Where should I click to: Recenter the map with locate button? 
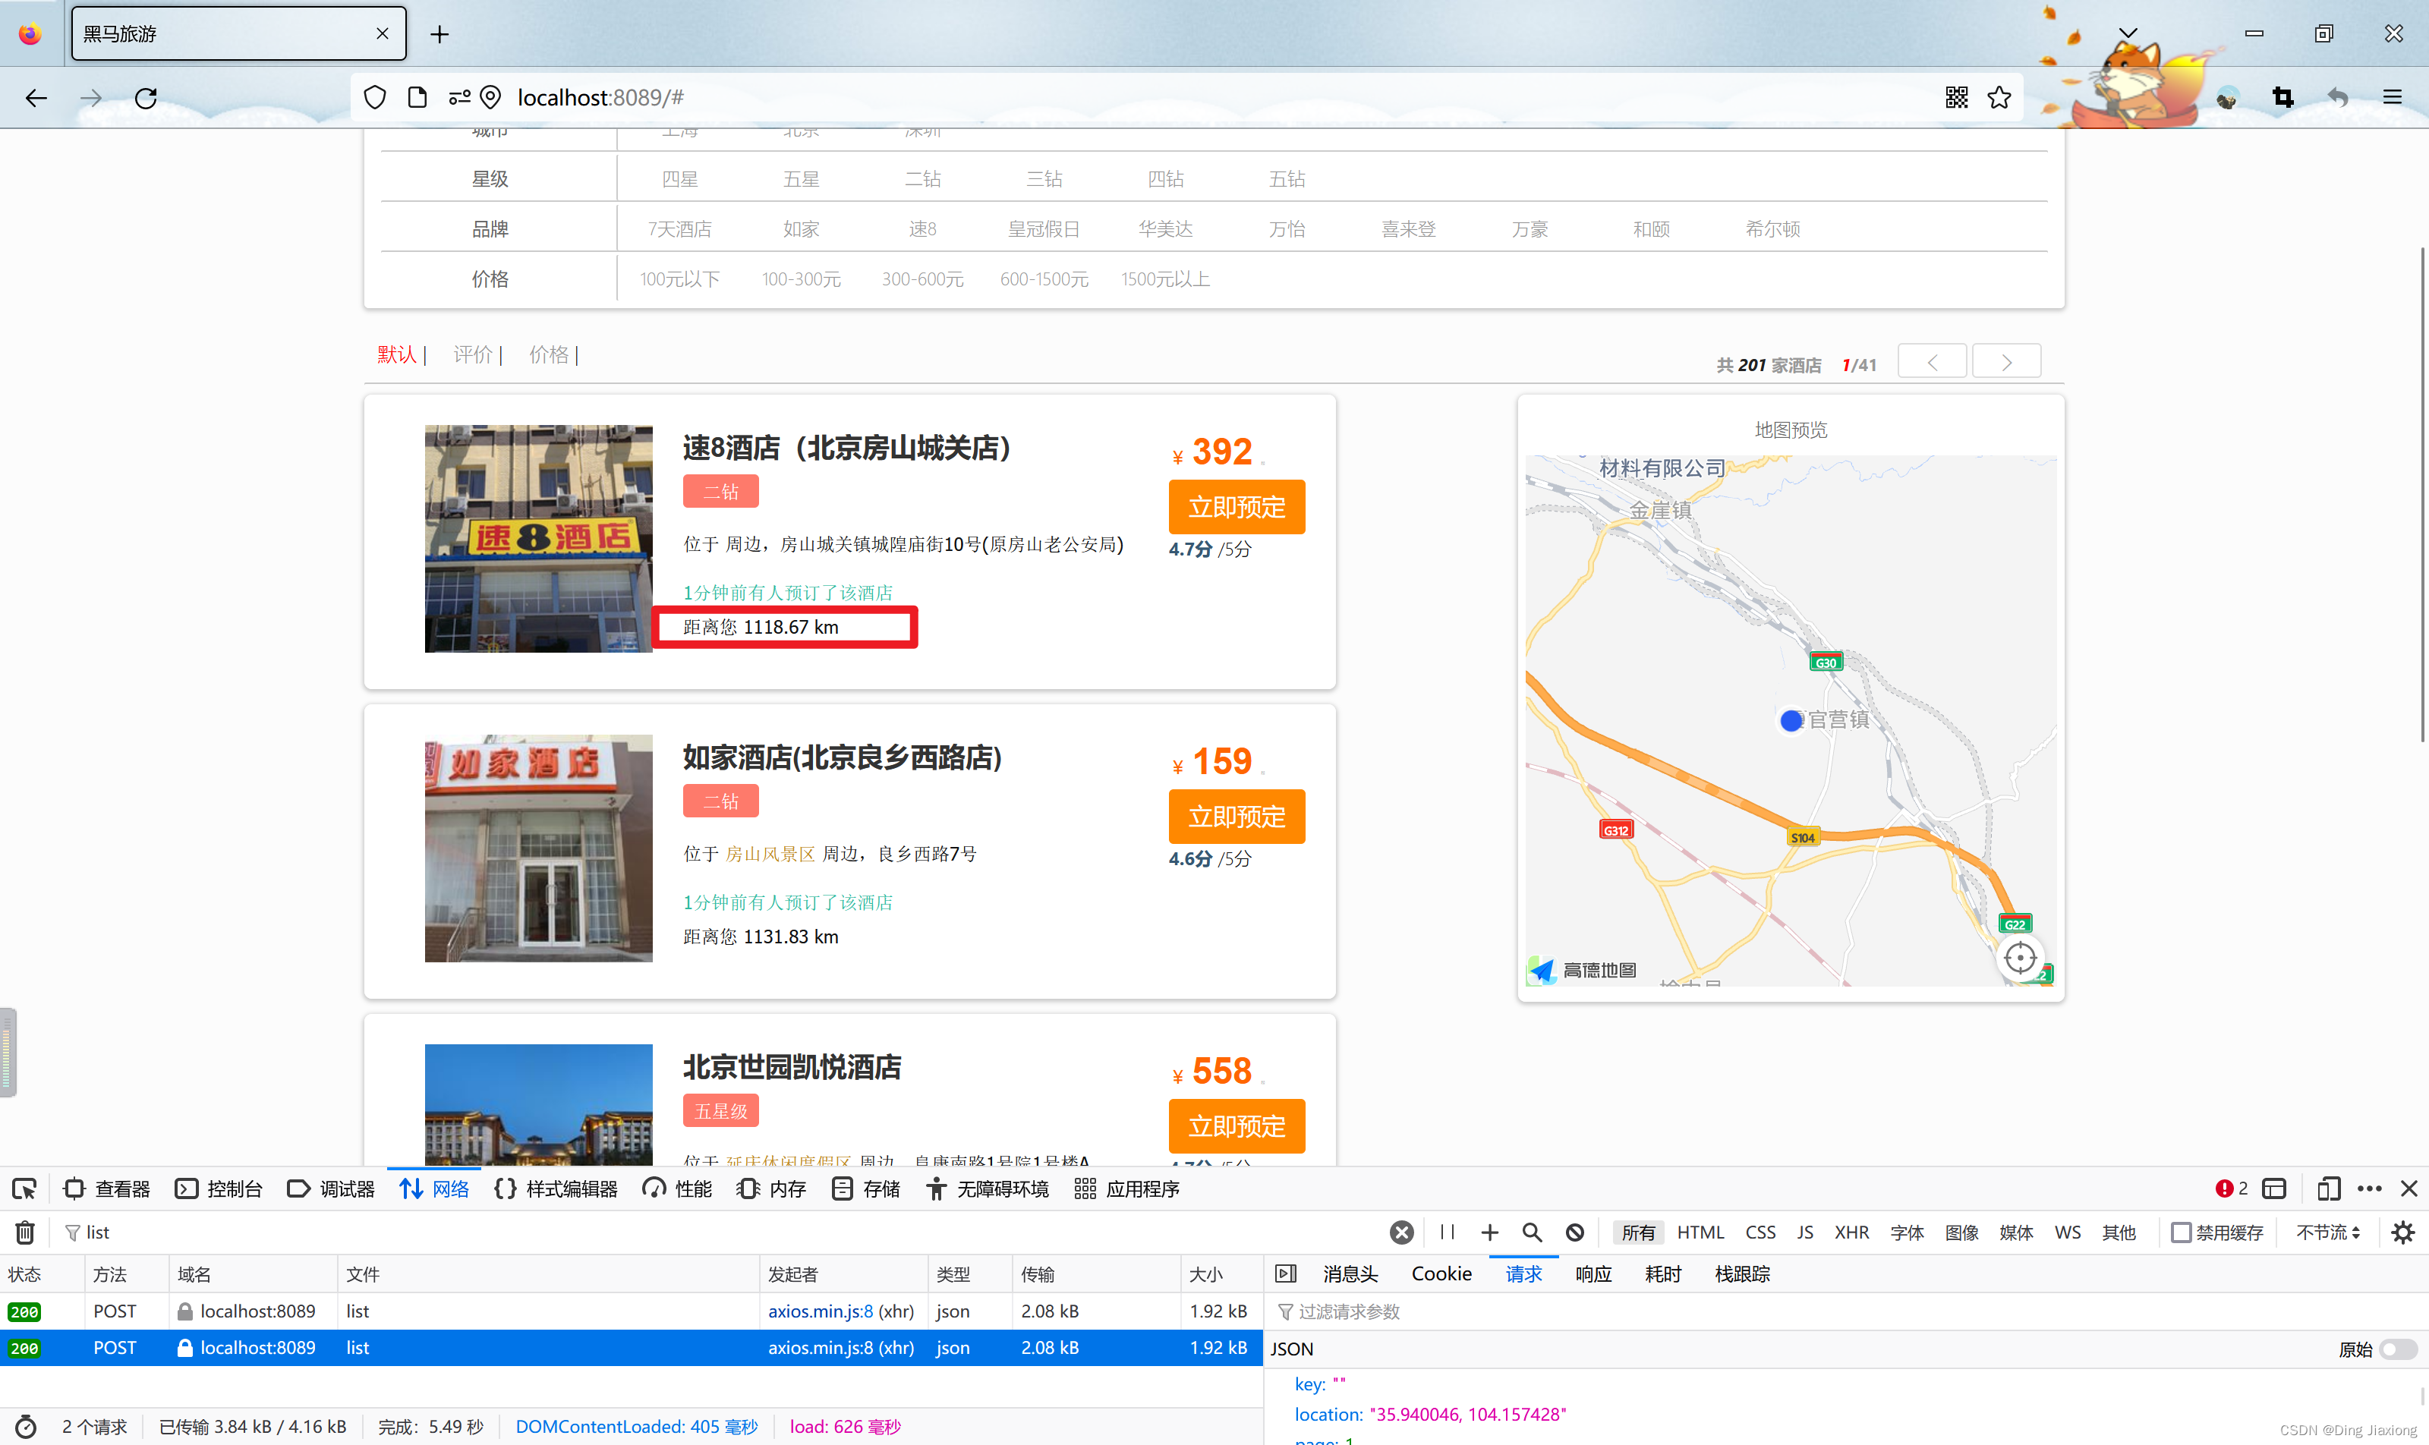(2020, 958)
